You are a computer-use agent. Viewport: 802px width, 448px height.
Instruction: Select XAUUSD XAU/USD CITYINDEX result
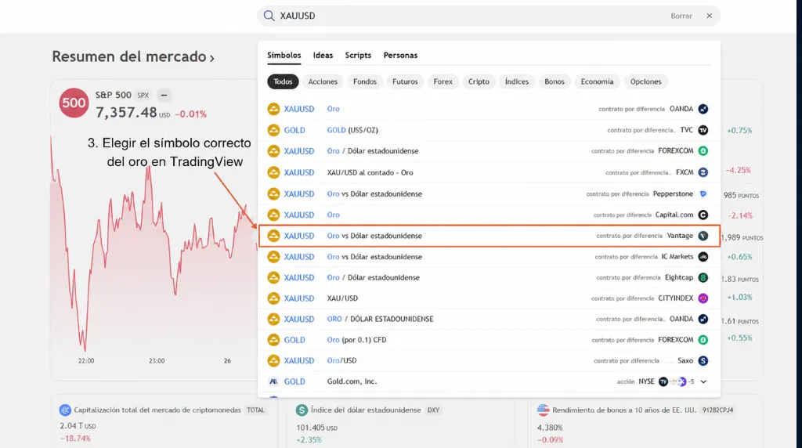489,298
